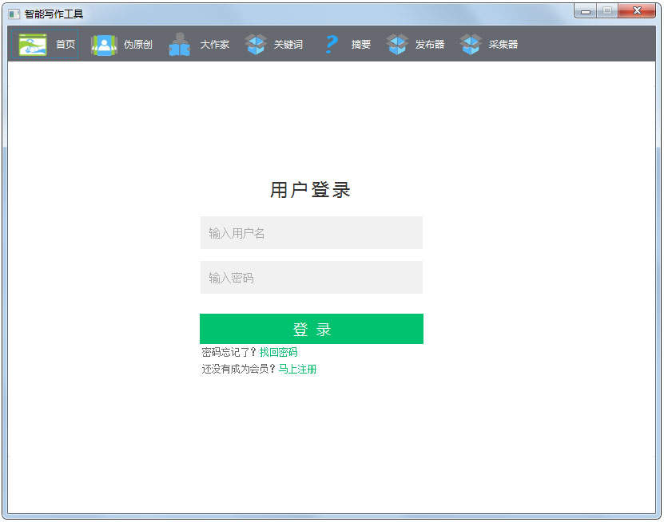Switch to the 伪原创 toolbar item
This screenshot has width=664, height=522.
137,45
